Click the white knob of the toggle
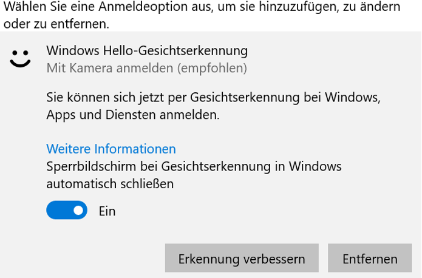422x278 pixels. tap(78, 211)
